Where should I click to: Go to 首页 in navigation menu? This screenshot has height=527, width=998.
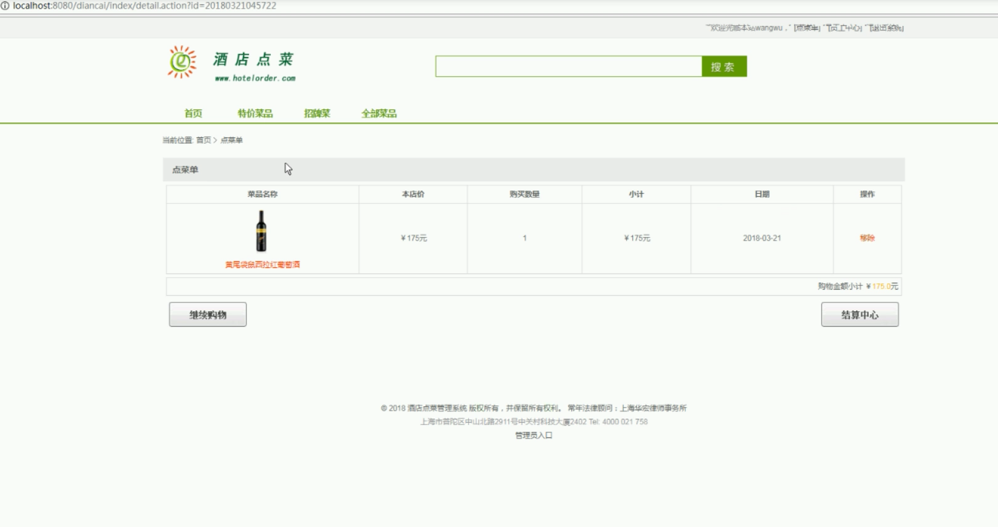pyautogui.click(x=193, y=113)
